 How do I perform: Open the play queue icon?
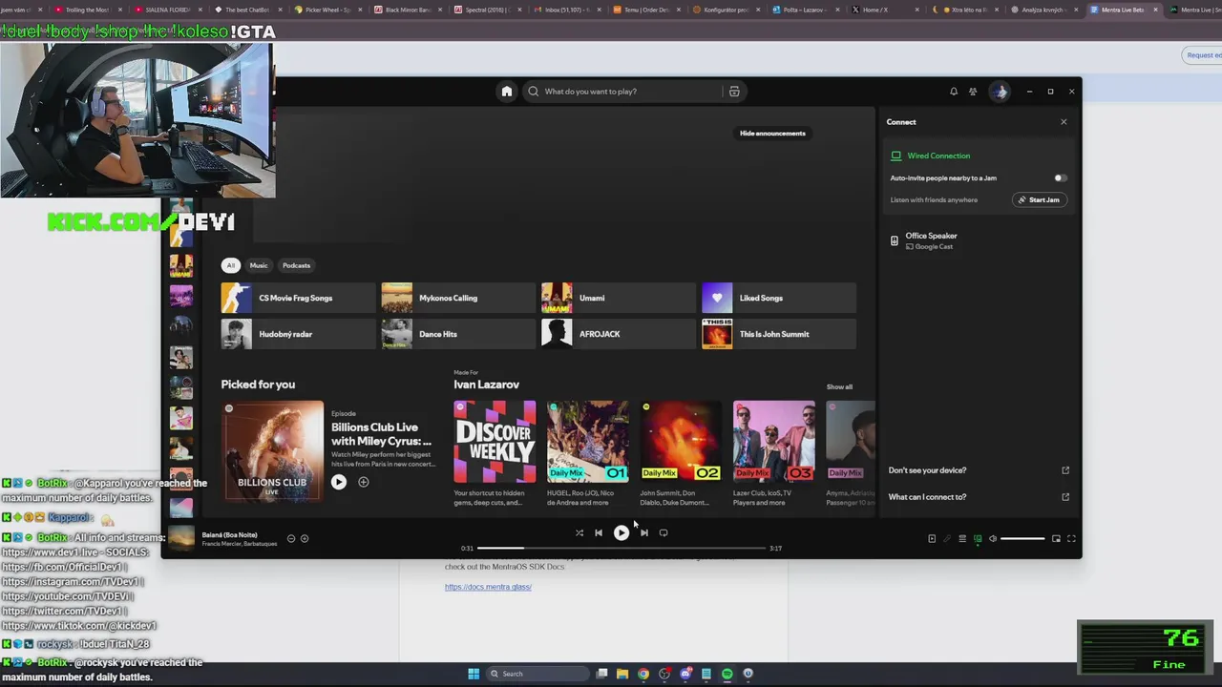(x=962, y=539)
